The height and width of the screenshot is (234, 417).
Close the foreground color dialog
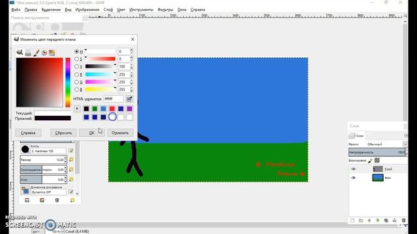coord(132,39)
